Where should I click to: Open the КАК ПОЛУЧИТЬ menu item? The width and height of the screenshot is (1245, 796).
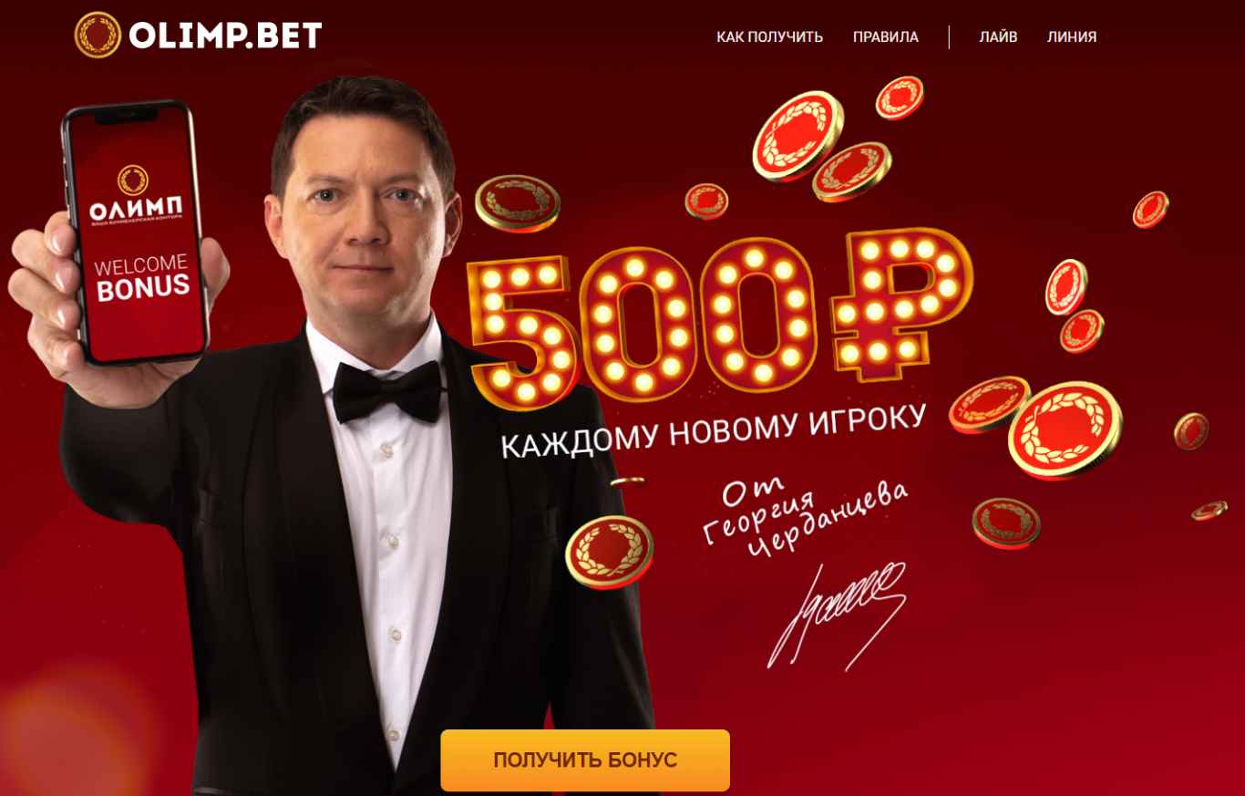tap(769, 37)
